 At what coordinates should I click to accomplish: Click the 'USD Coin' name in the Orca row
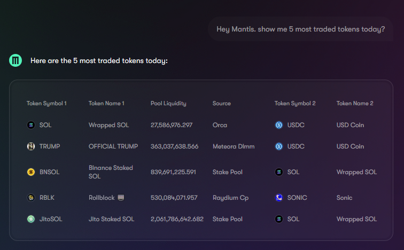(x=350, y=125)
